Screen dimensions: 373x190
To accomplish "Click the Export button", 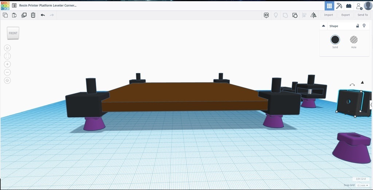I will pos(346,15).
